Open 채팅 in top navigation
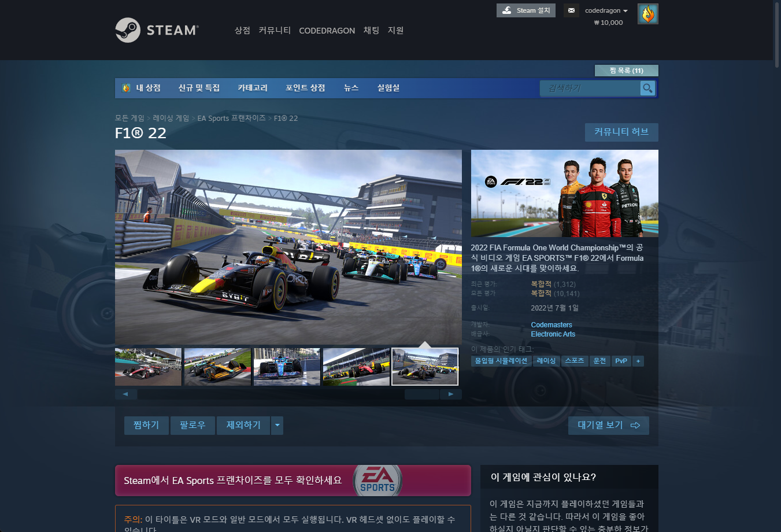Viewport: 781px width, 532px height. tap(371, 30)
